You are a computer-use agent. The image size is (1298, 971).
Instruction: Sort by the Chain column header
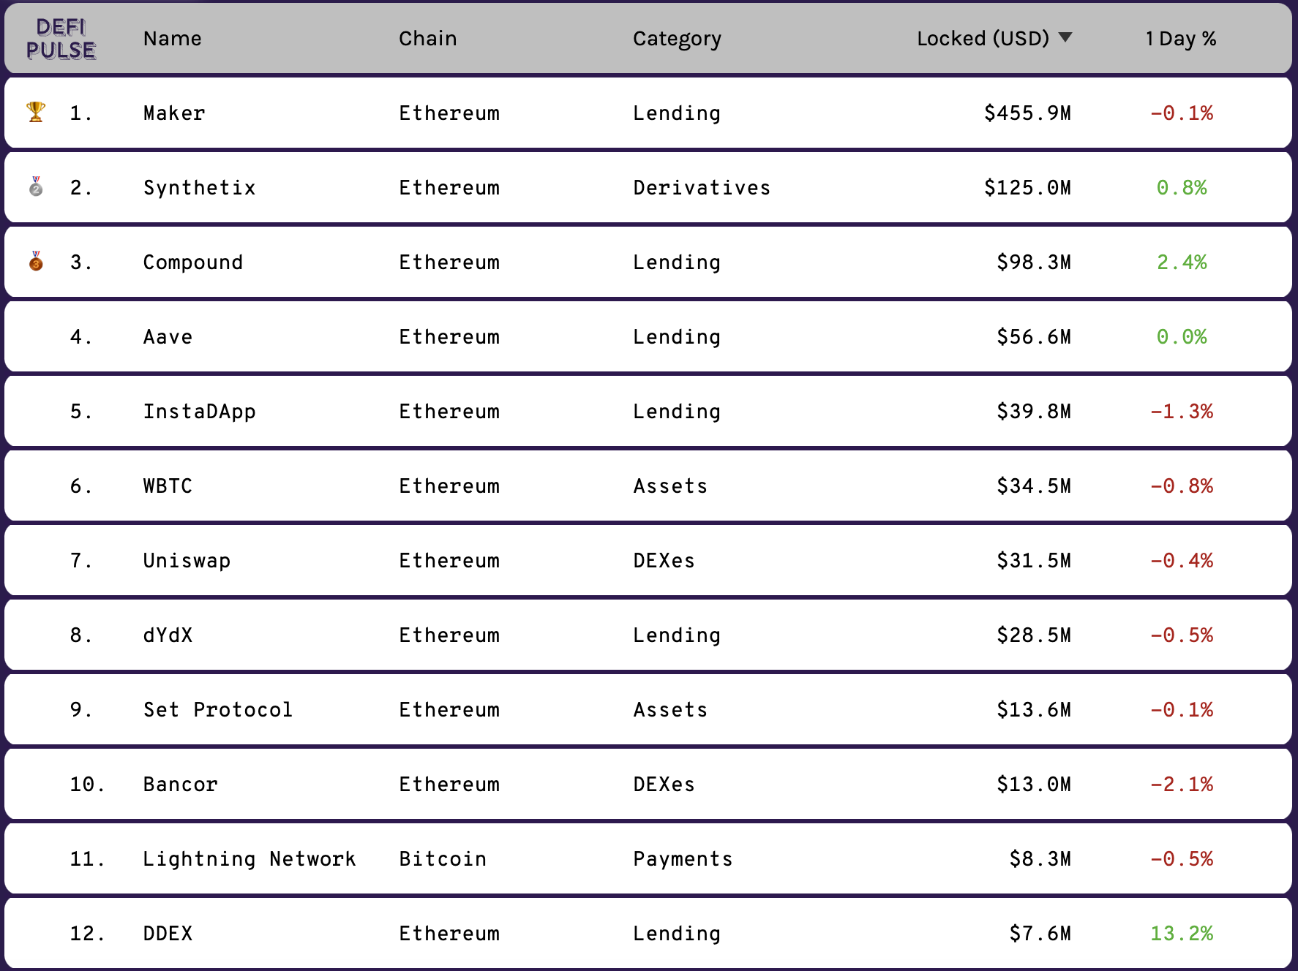tap(427, 38)
